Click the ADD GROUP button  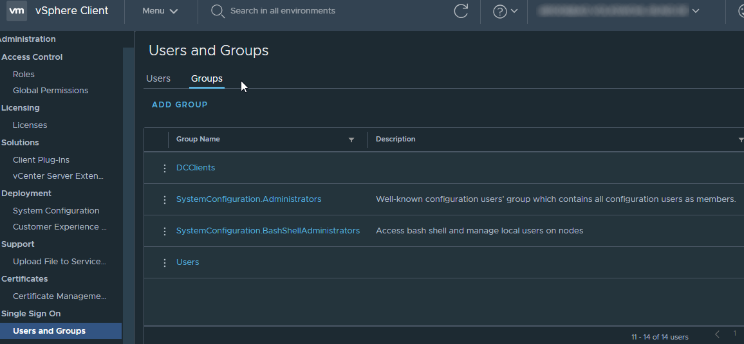pyautogui.click(x=180, y=105)
